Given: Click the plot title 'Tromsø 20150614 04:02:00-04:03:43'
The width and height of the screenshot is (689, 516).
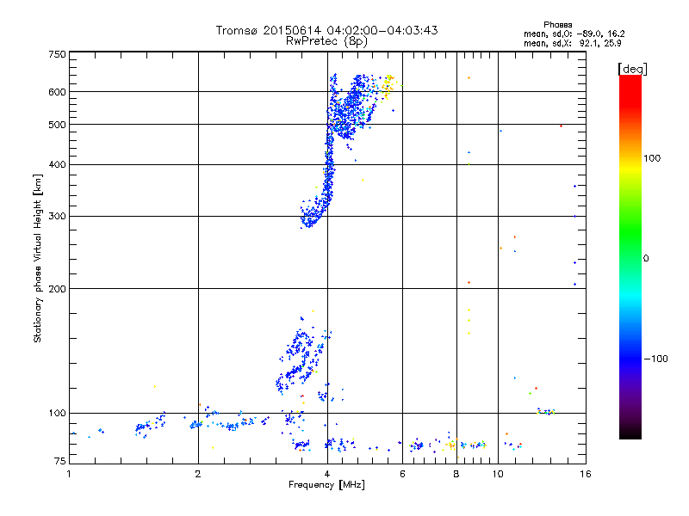Looking at the screenshot, I should (x=326, y=30).
